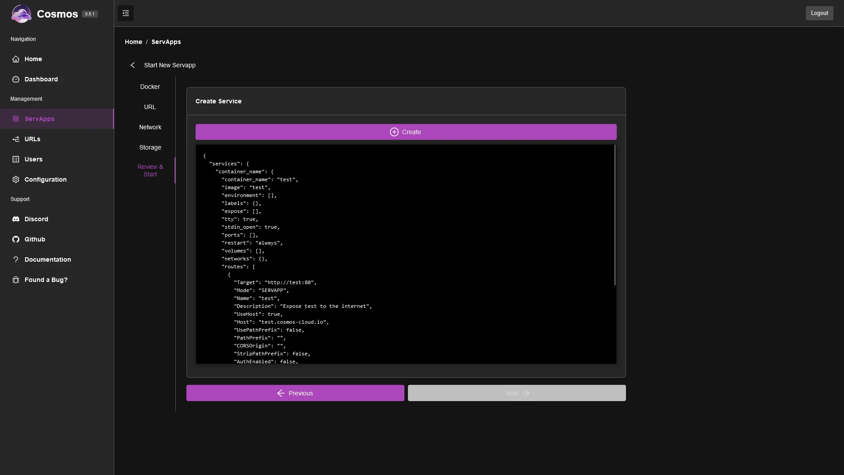The height and width of the screenshot is (475, 844).
Task: Click the Discord logo icon
Action: point(16,219)
